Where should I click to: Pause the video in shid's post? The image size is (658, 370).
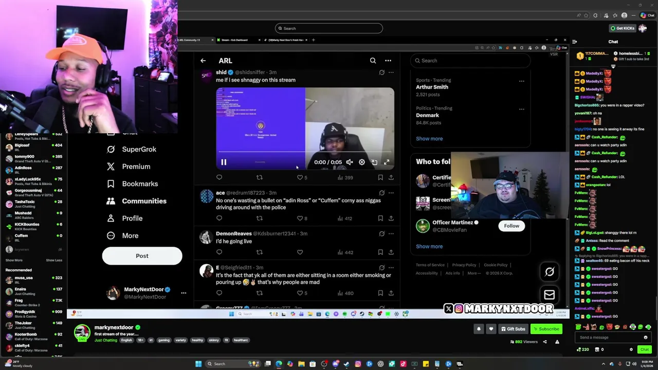224,162
